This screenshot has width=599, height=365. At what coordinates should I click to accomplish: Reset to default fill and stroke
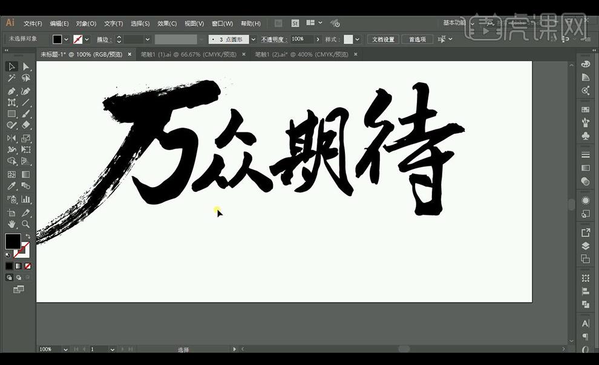(x=8, y=255)
